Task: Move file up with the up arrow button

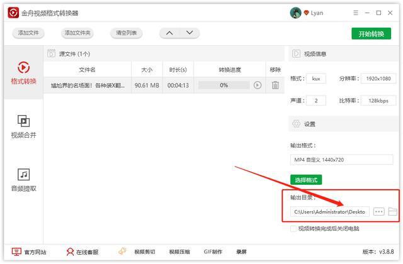Action: [x=169, y=33]
